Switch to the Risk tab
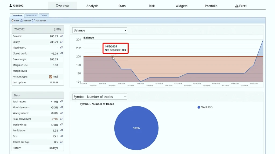The width and height of the screenshot is (275, 154). [152, 6]
